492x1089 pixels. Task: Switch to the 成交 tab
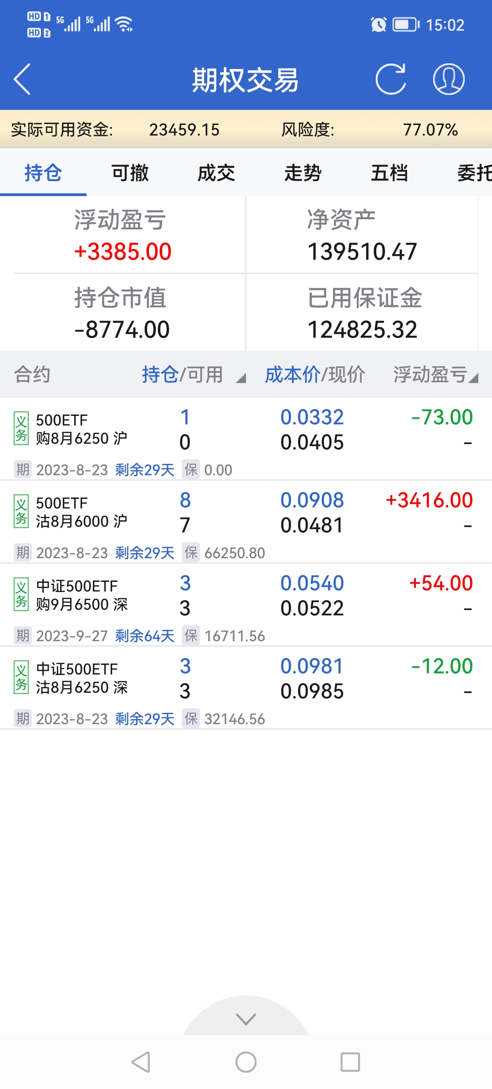(x=216, y=173)
